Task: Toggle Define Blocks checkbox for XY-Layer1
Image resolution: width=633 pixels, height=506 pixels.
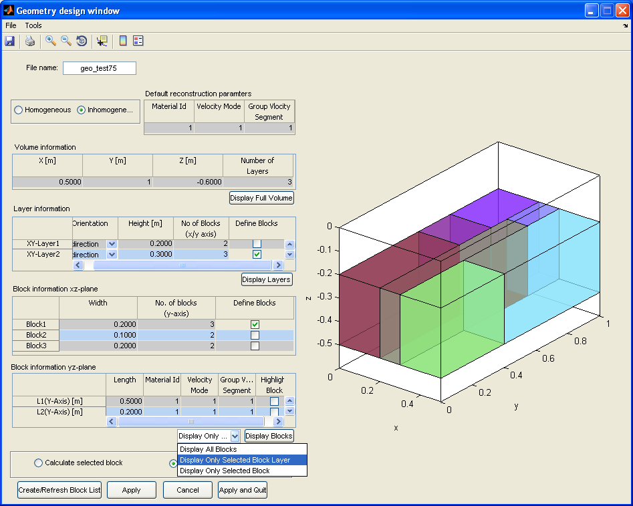Action: (x=257, y=243)
